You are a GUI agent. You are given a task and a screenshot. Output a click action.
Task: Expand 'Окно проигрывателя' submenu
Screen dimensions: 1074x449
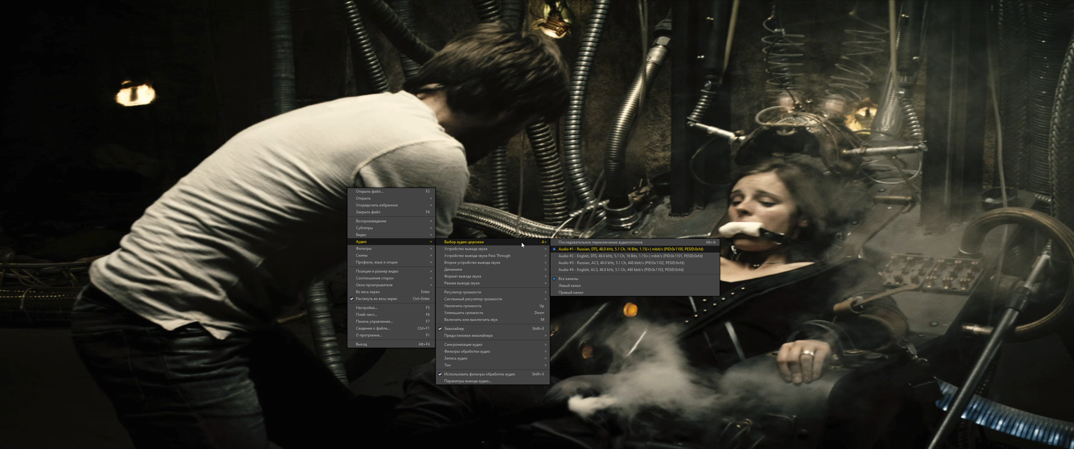coord(391,285)
